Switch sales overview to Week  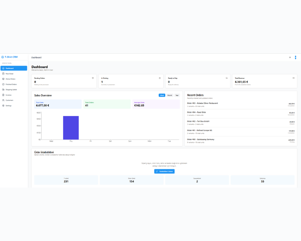pyautogui.click(x=162, y=95)
